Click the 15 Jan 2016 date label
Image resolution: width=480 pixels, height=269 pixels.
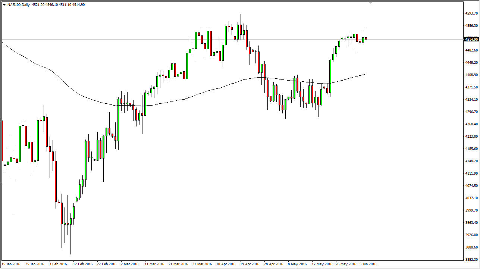12,263
